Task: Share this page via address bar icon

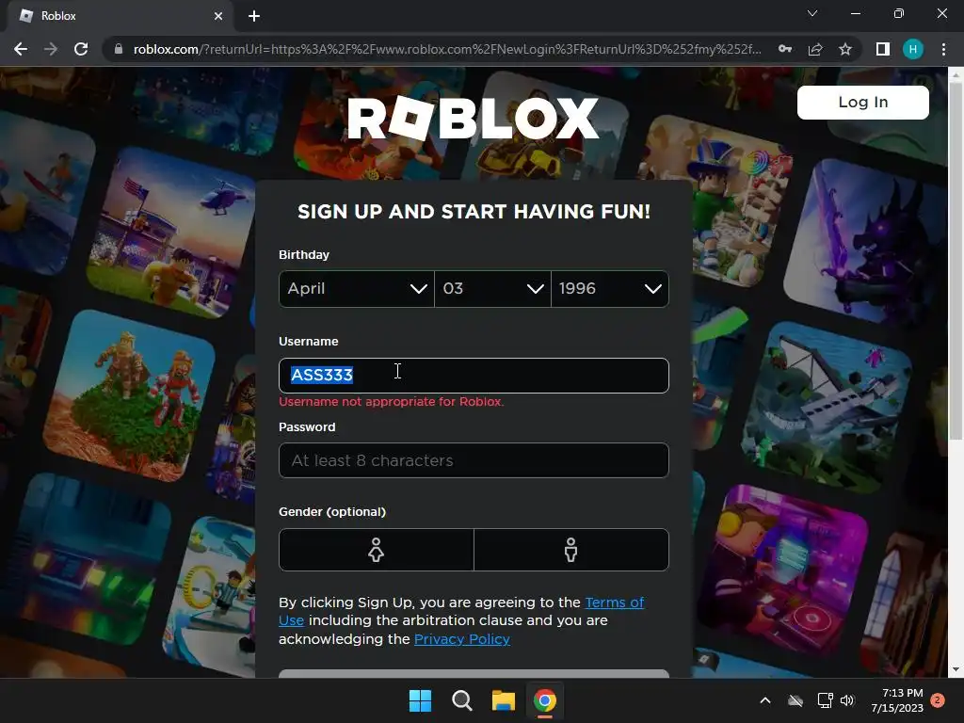Action: pyautogui.click(x=815, y=49)
